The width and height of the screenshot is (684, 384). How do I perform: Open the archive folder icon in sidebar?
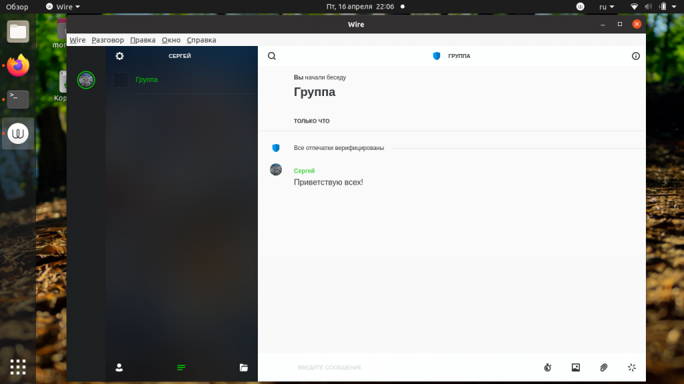[243, 367]
